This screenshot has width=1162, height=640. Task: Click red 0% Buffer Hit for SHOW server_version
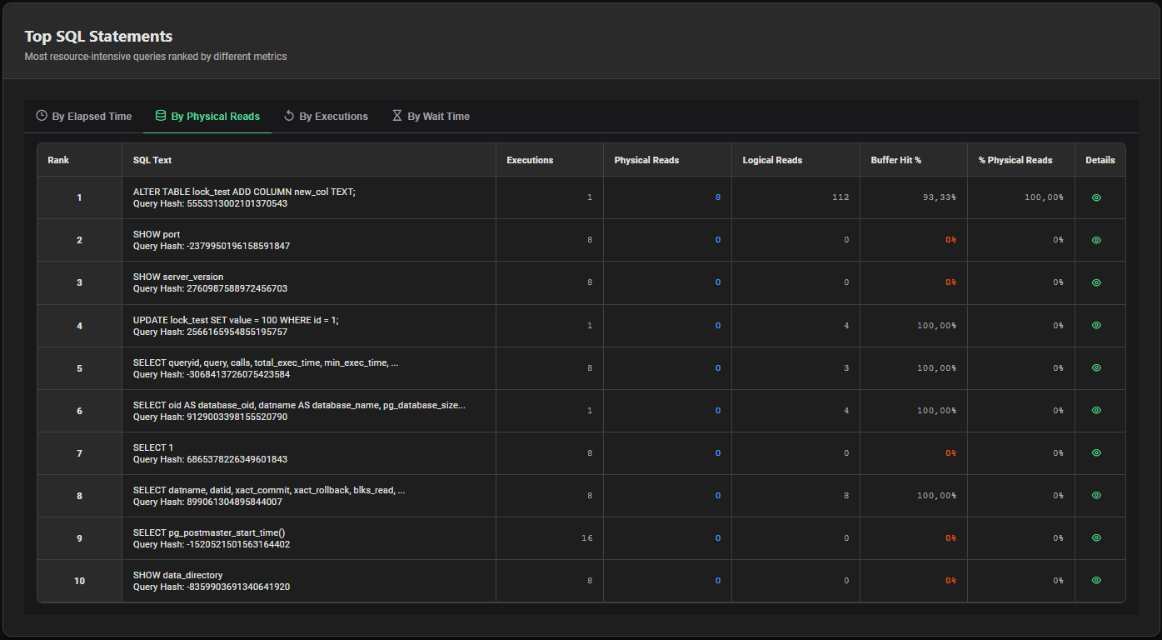[950, 282]
